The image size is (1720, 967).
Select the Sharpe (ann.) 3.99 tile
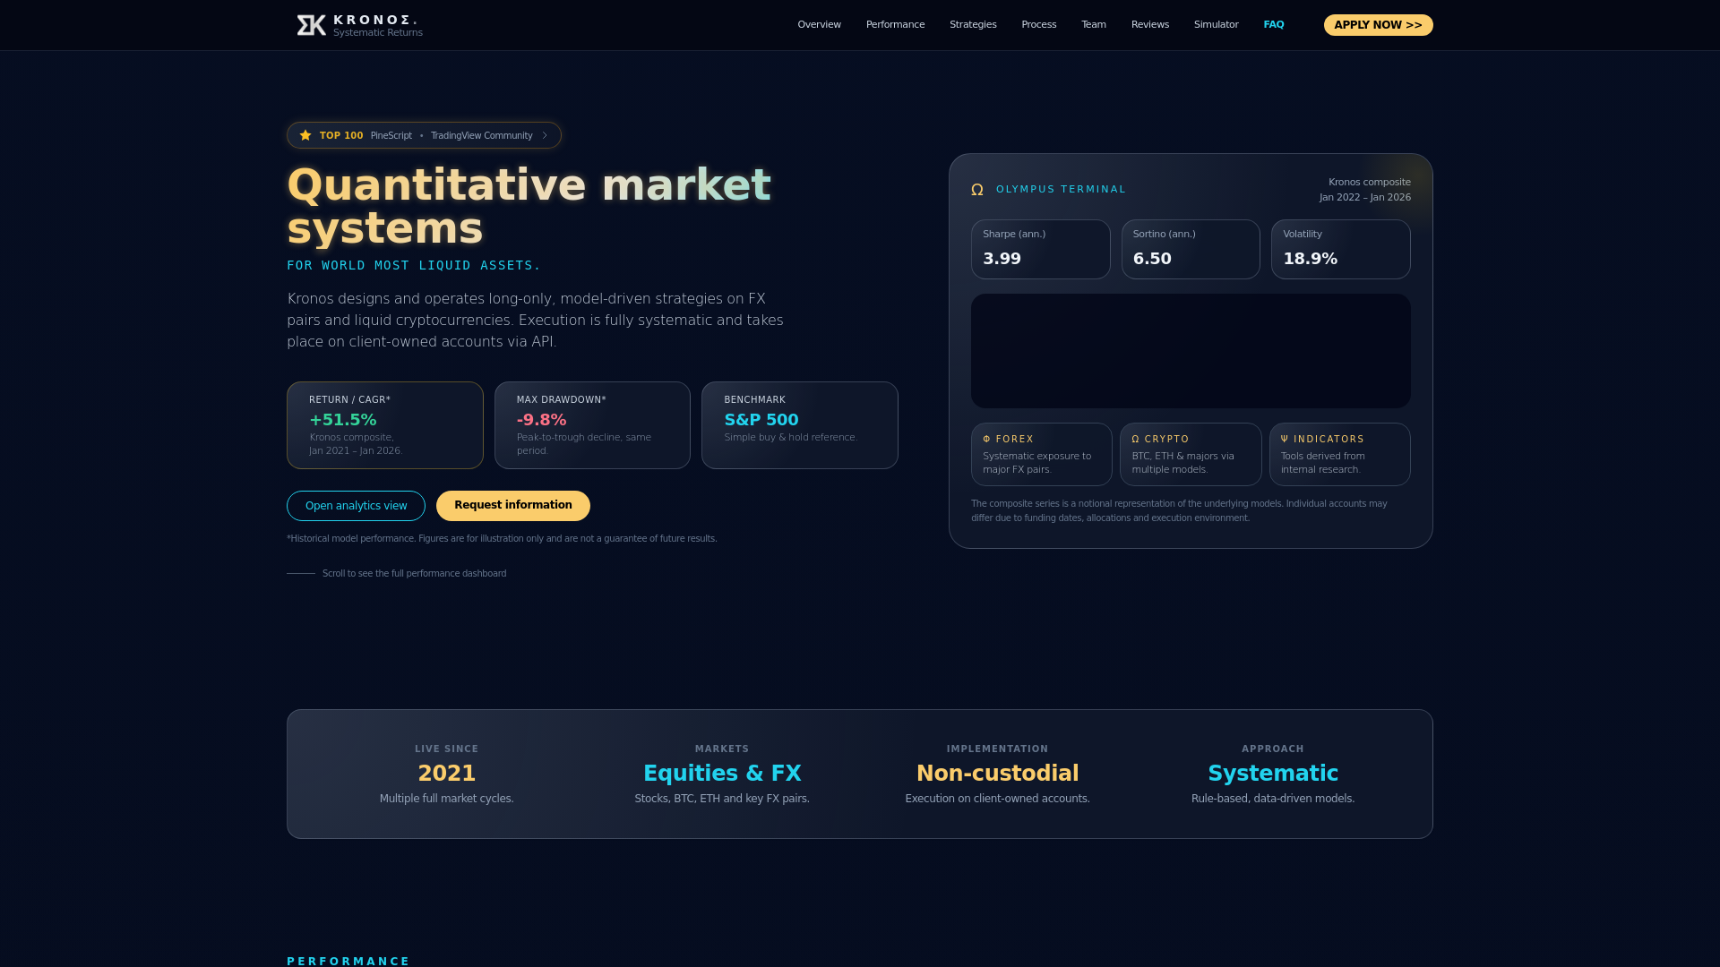pyautogui.click(x=1040, y=250)
